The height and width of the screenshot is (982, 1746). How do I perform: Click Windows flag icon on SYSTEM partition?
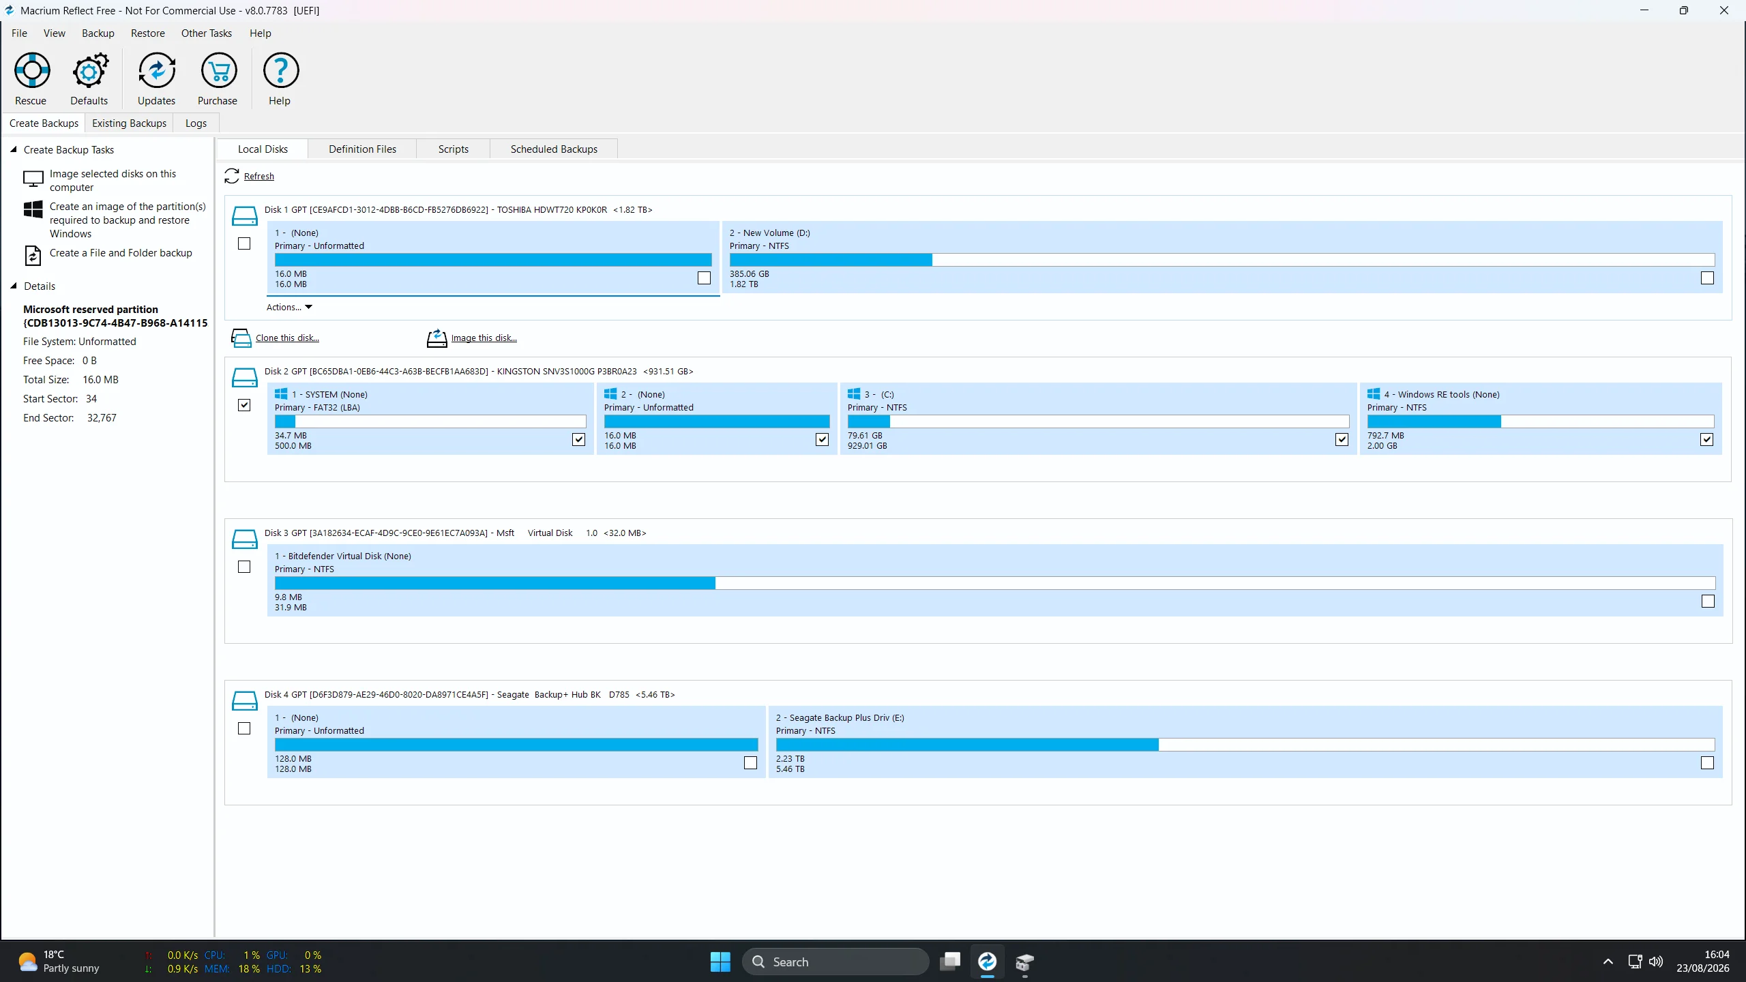tap(281, 394)
